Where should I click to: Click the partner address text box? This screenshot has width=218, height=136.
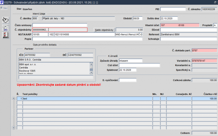(x=54, y=69)
